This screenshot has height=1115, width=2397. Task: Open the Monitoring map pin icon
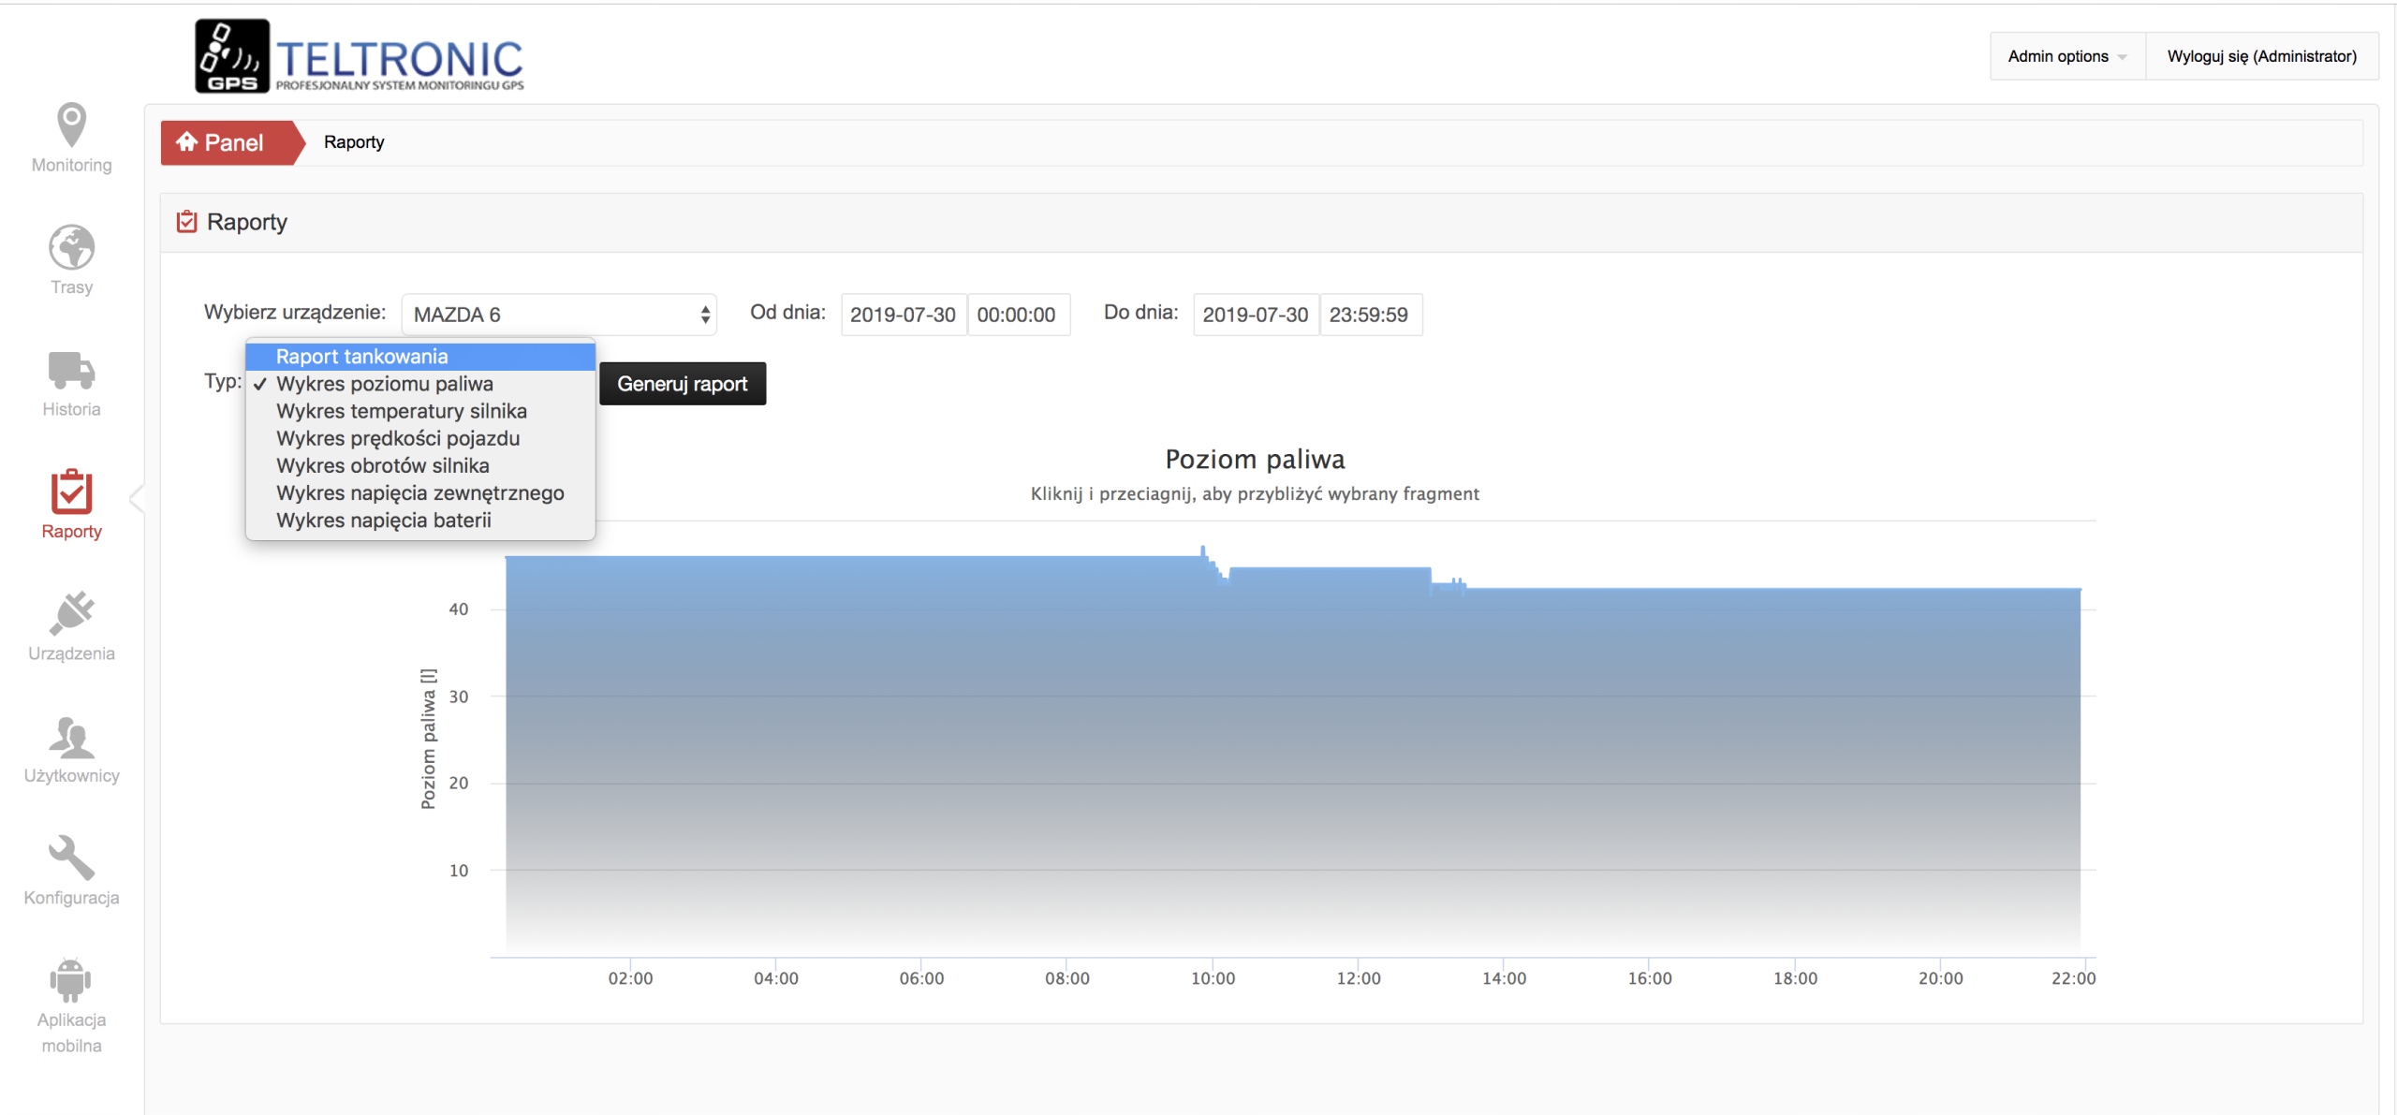[71, 125]
